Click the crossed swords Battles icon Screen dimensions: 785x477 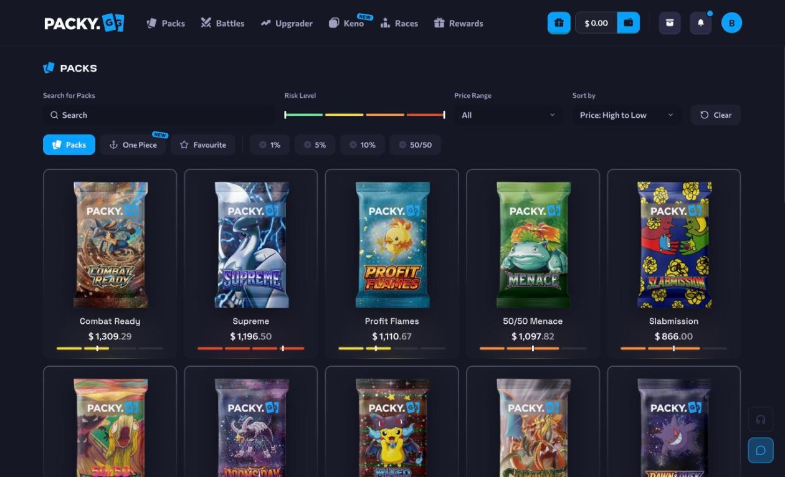tap(206, 23)
